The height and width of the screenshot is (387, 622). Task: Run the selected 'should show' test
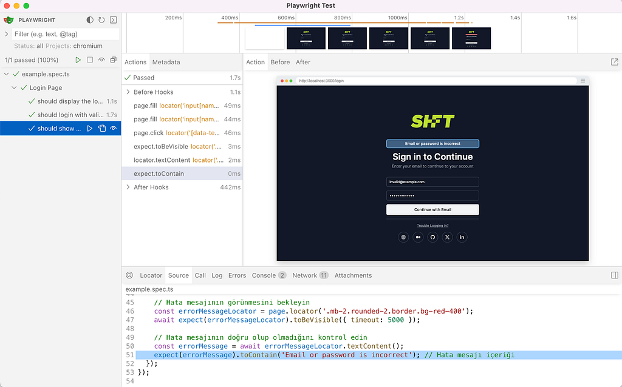(x=90, y=129)
